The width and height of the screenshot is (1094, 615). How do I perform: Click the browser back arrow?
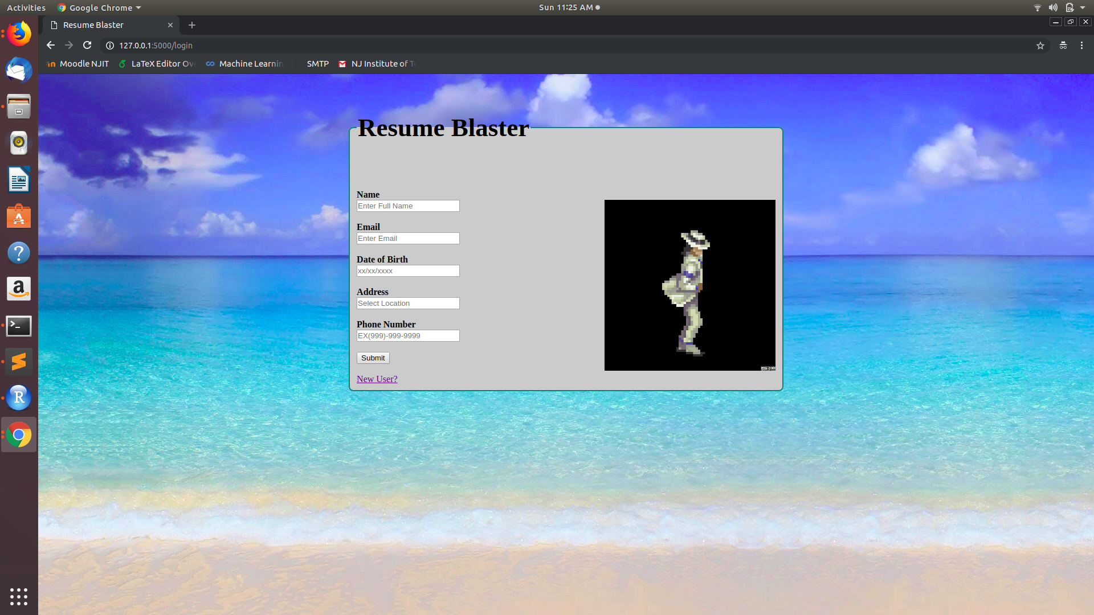pyautogui.click(x=51, y=45)
